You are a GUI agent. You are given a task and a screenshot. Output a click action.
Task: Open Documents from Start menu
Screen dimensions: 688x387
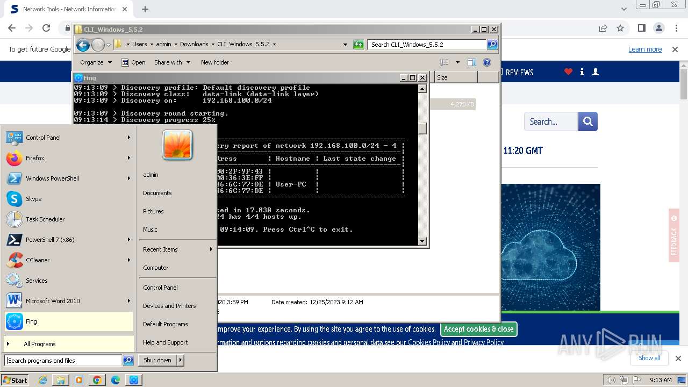157,193
